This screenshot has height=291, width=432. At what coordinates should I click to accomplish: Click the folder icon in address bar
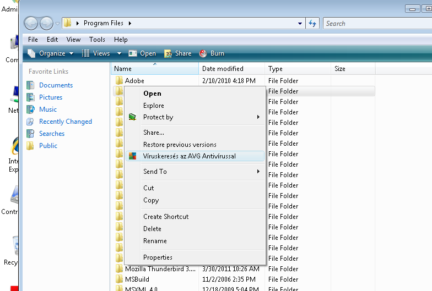68,23
